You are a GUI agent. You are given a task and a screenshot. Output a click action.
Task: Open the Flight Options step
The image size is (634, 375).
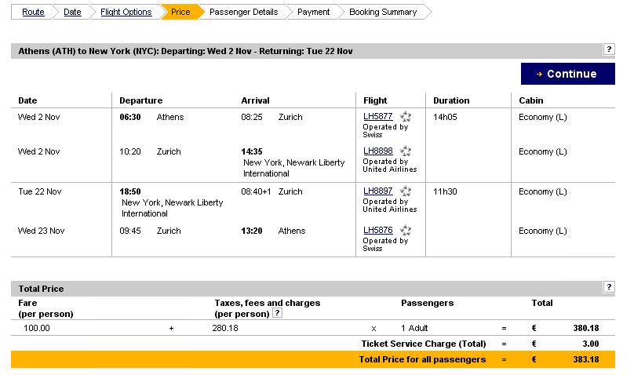point(126,12)
